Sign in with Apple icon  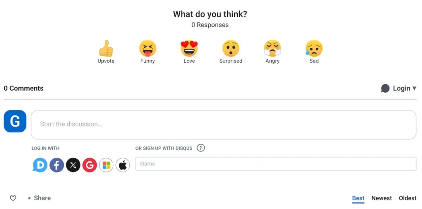click(x=123, y=165)
